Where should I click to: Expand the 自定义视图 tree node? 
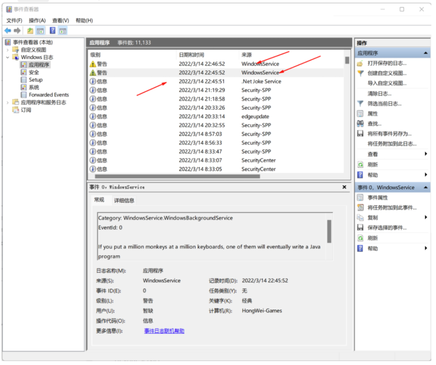7,50
